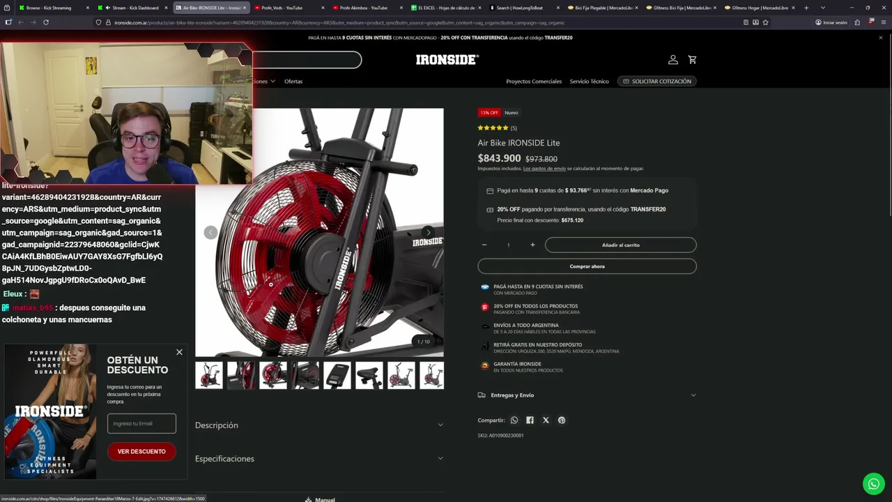Select third red flywheel thumbnail

point(273,375)
